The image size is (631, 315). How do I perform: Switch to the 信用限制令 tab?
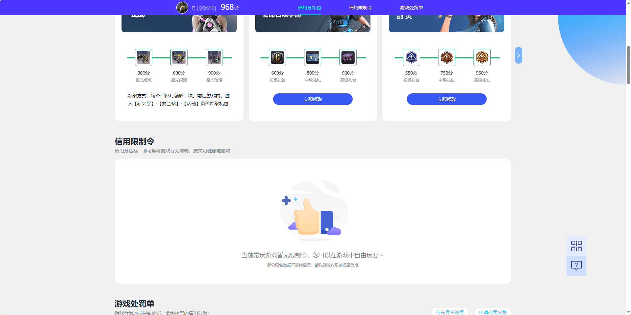(360, 7)
